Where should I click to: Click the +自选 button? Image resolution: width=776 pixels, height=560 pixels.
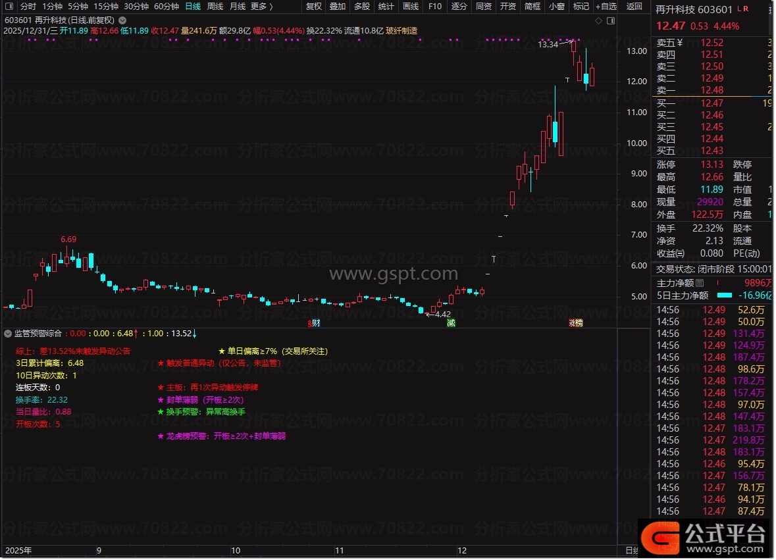coord(606,7)
